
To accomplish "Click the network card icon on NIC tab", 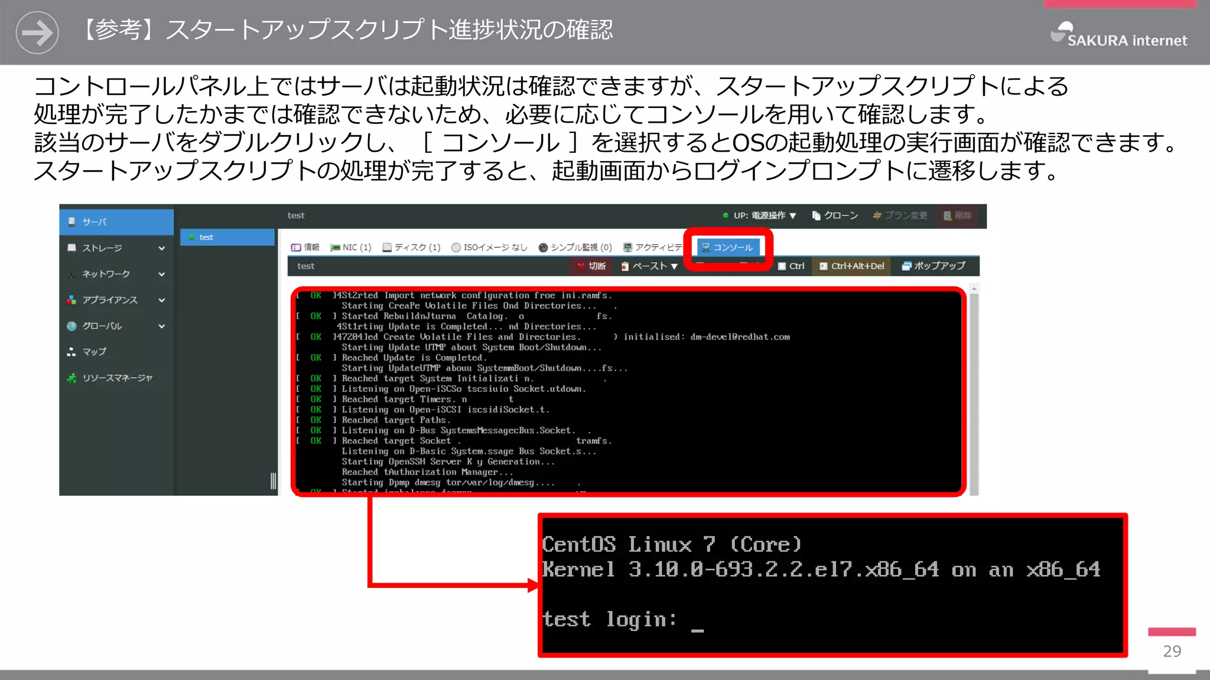I will coord(335,247).
